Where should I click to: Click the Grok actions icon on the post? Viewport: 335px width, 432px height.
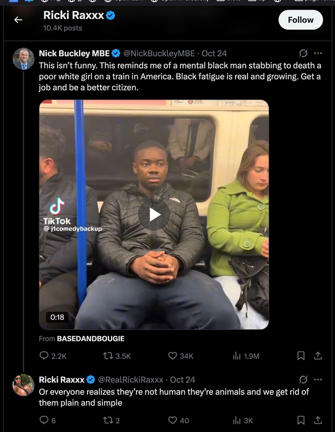coord(303,53)
